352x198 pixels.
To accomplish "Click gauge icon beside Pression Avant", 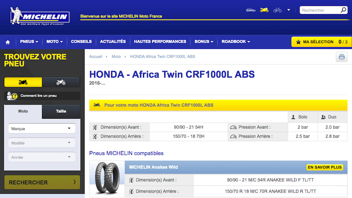I will click(233, 127).
